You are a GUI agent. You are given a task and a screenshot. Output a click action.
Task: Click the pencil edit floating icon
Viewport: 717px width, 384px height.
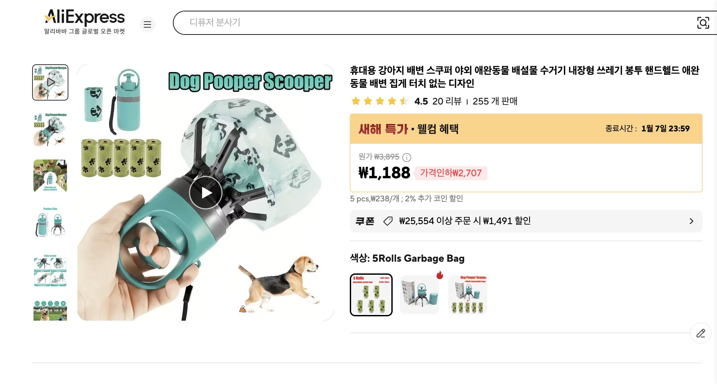pyautogui.click(x=701, y=333)
